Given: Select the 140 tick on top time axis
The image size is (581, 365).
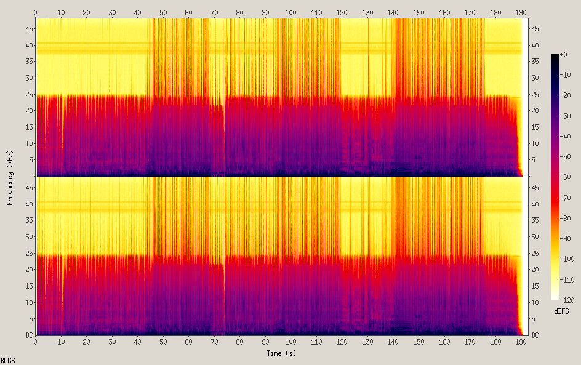Looking at the screenshot, I should pos(393,12).
